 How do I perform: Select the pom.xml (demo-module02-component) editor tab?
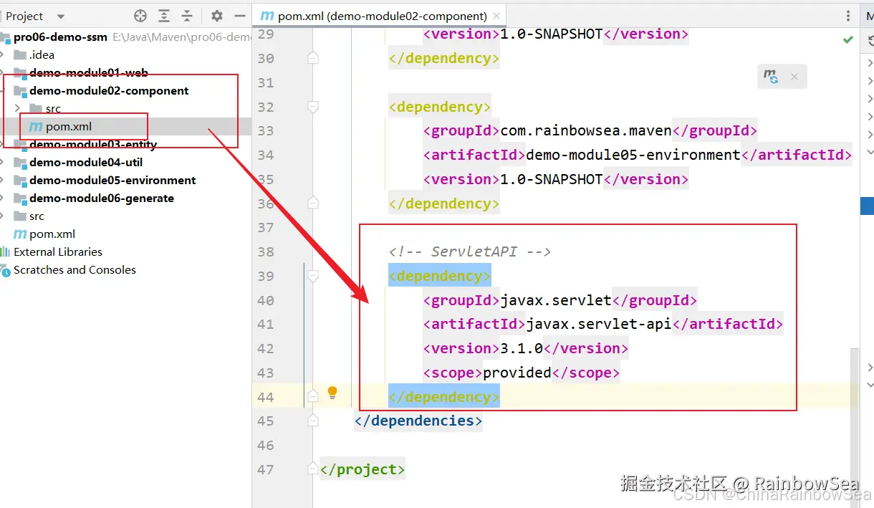click(x=380, y=16)
